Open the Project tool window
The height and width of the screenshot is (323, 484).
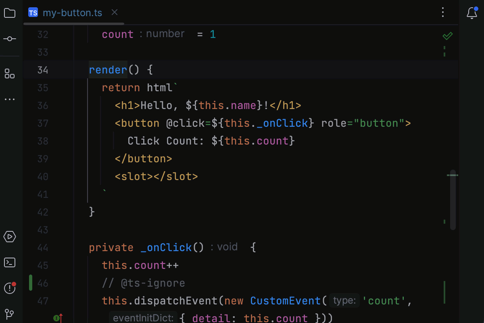(x=10, y=13)
